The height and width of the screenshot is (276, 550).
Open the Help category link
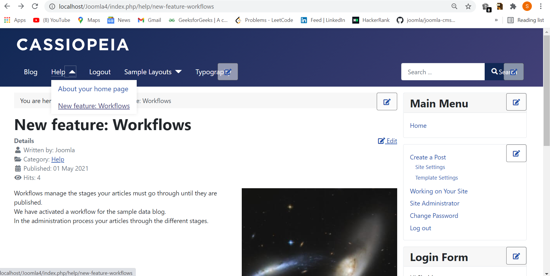click(58, 159)
